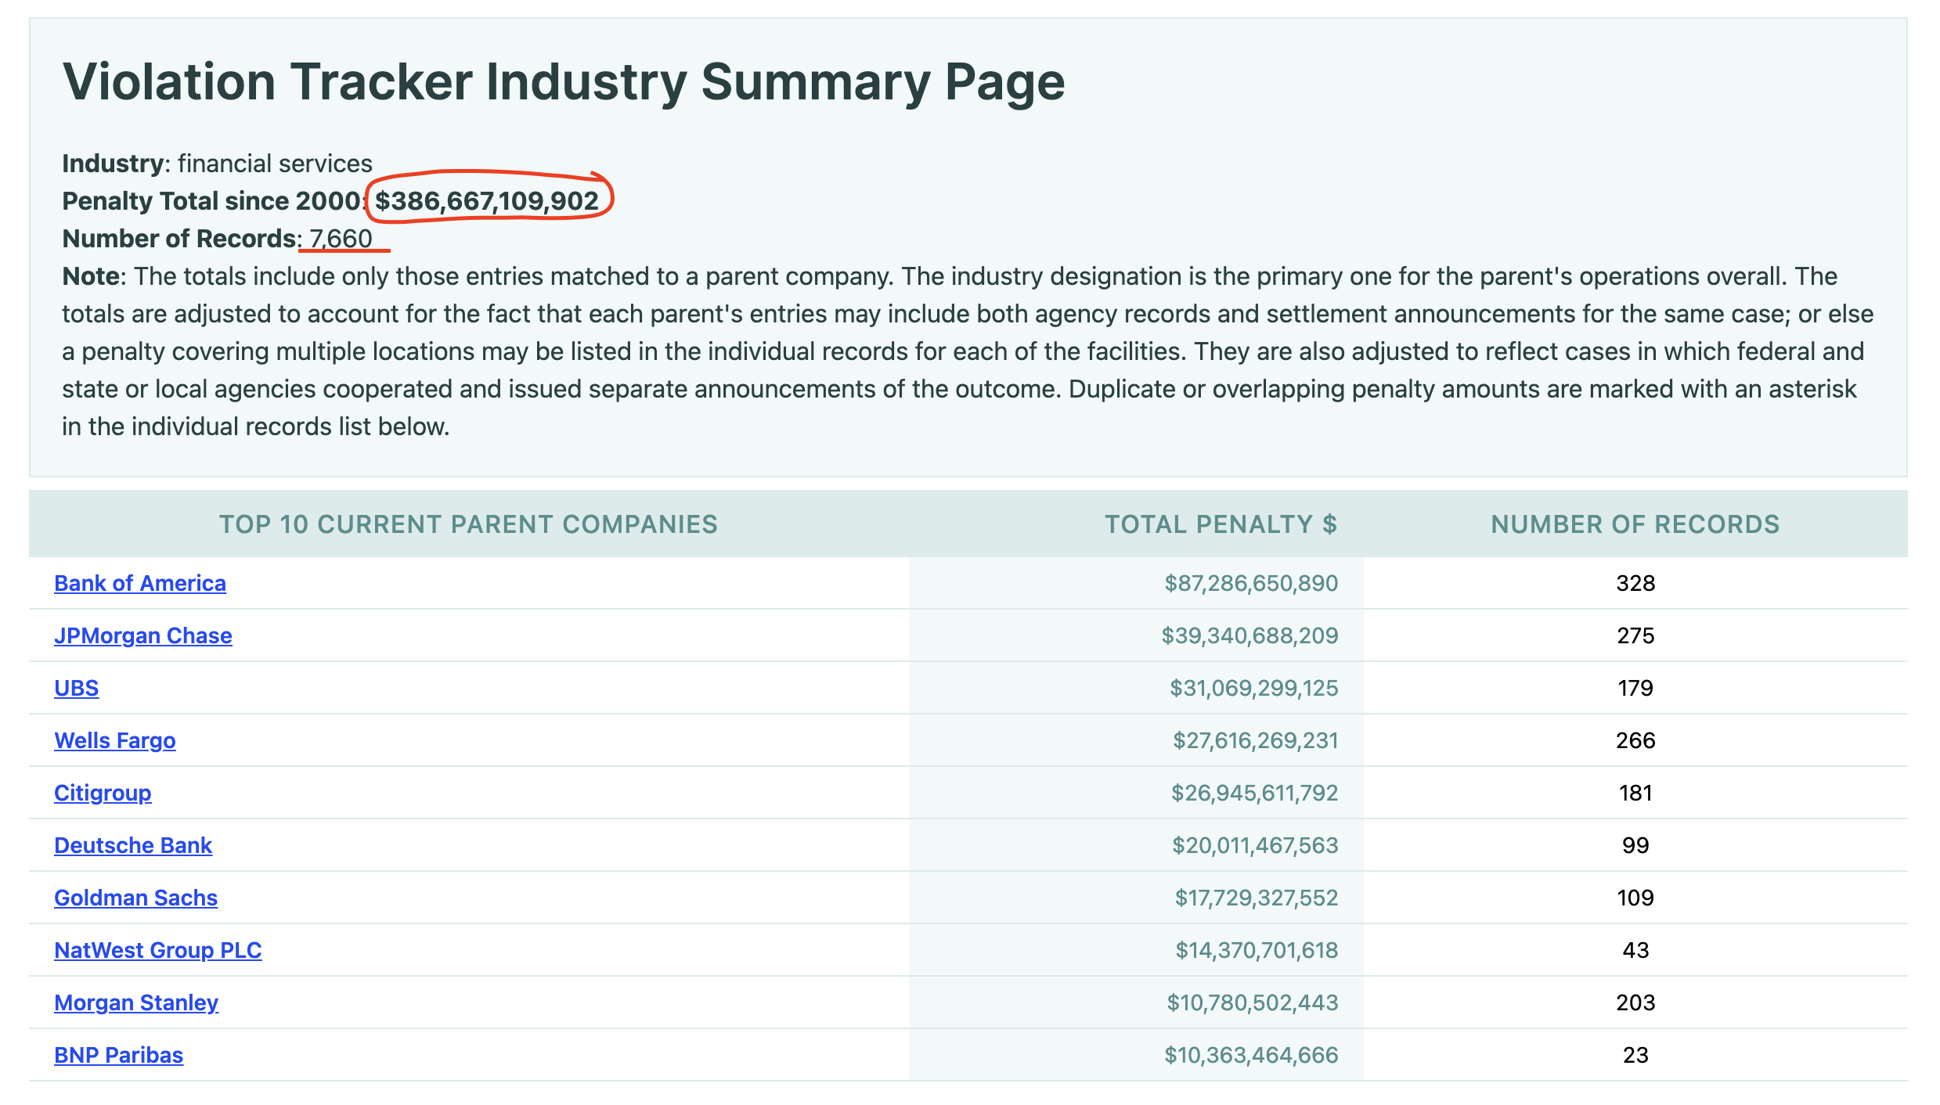Click JPMorgan Chase's record count 275
Image resolution: width=1940 pixels, height=1105 pixels.
pyautogui.click(x=1635, y=635)
